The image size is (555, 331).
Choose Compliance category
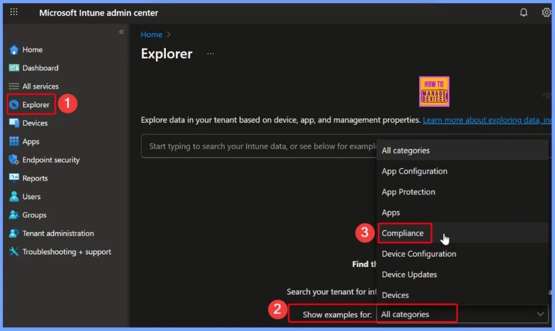(462, 233)
